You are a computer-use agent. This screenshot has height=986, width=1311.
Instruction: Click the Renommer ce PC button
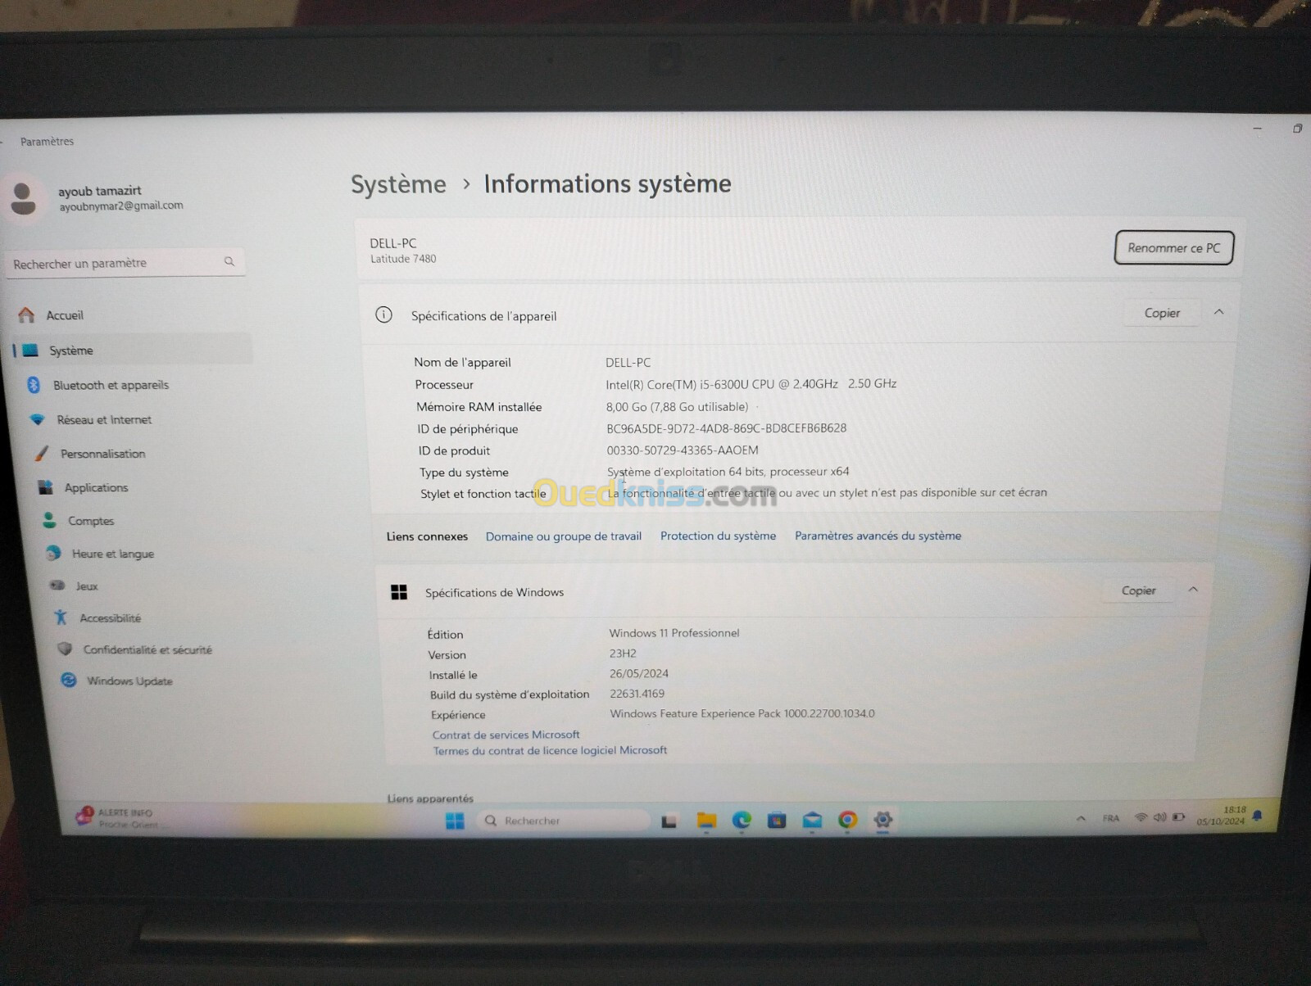tap(1173, 248)
